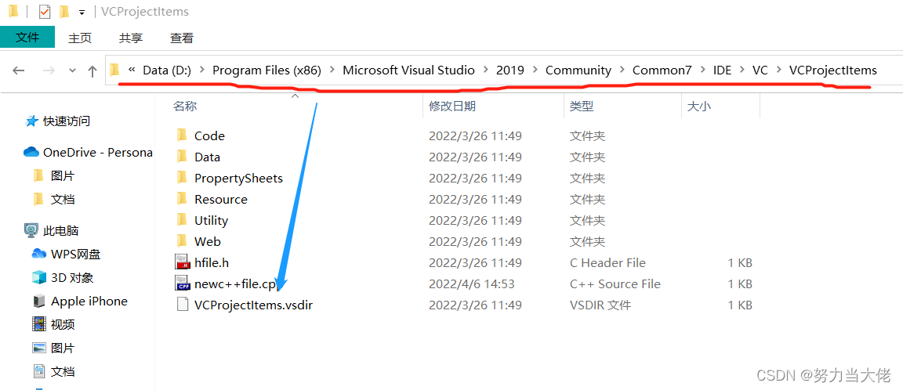Open WPS网盘 in navigation pane
Screen dimensions: 903x390
(x=75, y=255)
